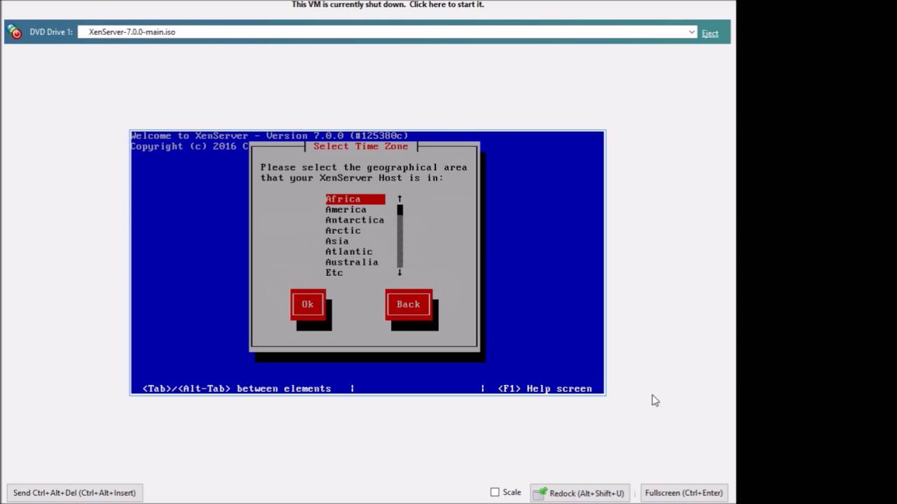Confirm the time zone with the Ok button
This screenshot has width=897, height=504.
point(308,304)
